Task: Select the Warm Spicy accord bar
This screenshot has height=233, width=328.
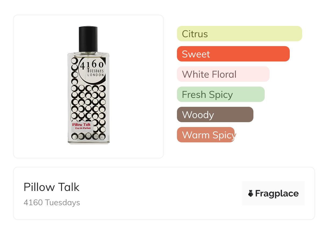Action: pyautogui.click(x=206, y=135)
